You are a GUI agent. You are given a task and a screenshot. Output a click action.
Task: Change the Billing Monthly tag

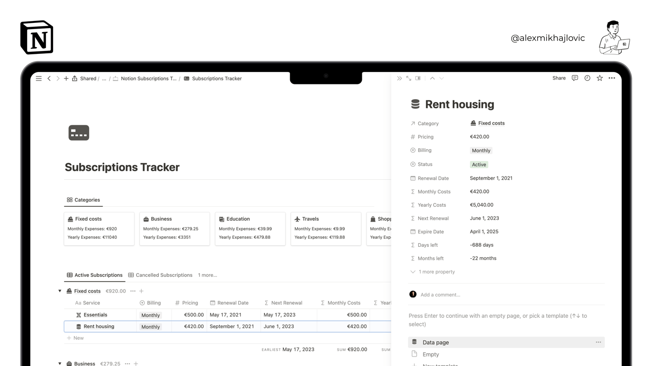click(x=481, y=151)
